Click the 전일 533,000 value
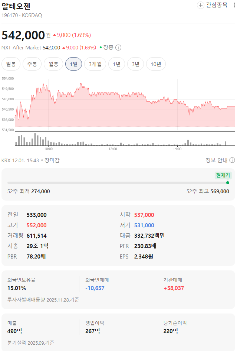This screenshot has height=351, width=237. (37, 215)
